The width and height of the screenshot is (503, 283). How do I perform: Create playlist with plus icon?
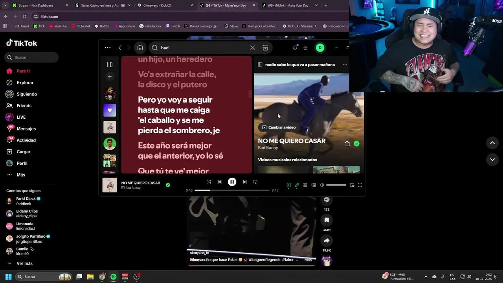(110, 77)
